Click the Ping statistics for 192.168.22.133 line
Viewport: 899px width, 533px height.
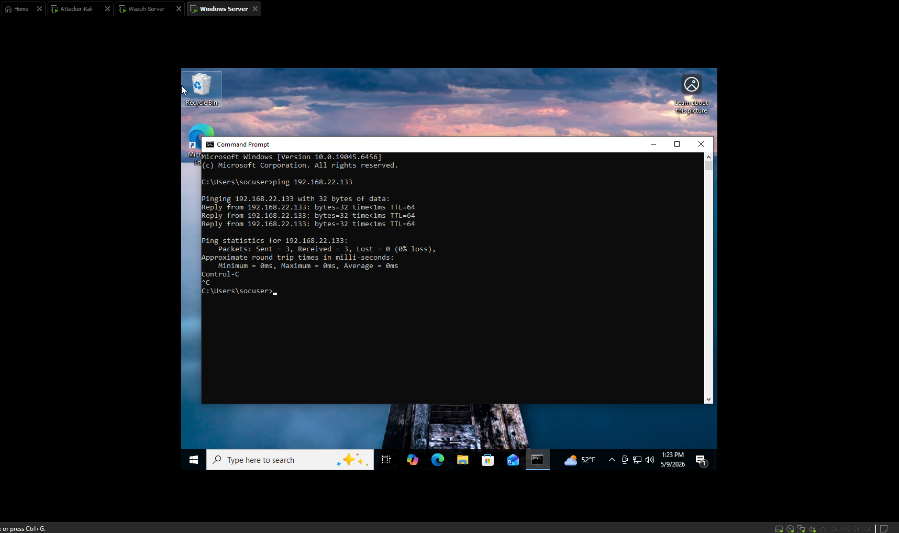[x=275, y=241]
